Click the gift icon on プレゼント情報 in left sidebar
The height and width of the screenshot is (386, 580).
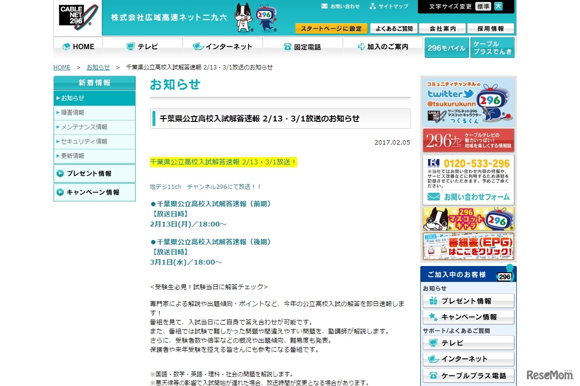coord(61,173)
